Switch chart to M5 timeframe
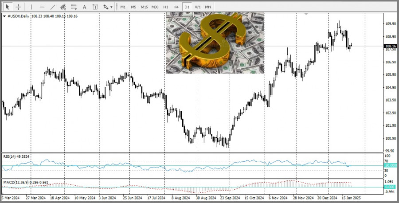The image size is (399, 203). [x=133, y=7]
